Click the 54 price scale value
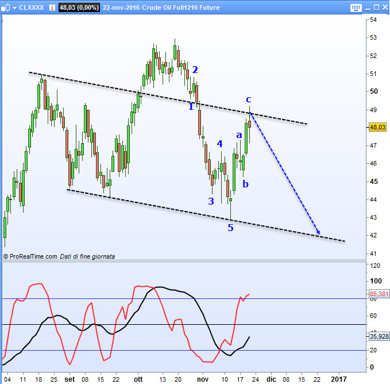This screenshot has height=384, width=390. 373,20
